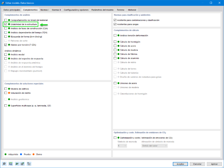The height and width of the screenshot is (168, 224).
Task: Maximize the dialog window
Action: tap(211, 3)
